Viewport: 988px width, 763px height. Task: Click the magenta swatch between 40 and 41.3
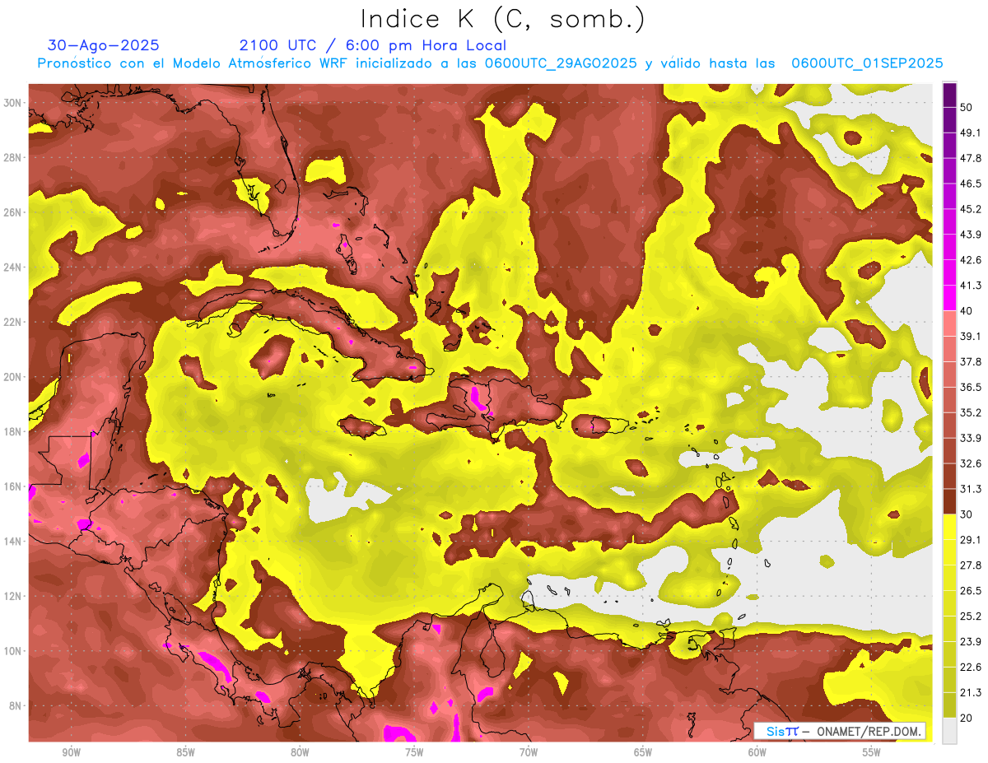coord(949,298)
